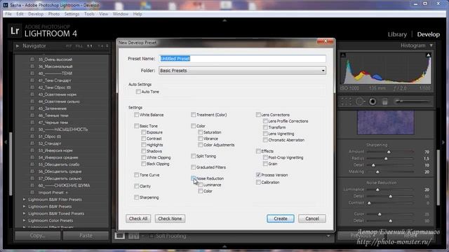Enable the Lens Corrections checkbox
Viewport: 449px width, 252px height.
(258, 115)
